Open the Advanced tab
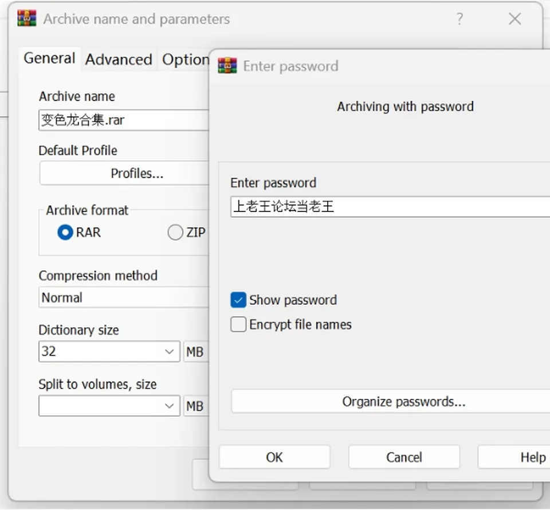 pos(119,60)
